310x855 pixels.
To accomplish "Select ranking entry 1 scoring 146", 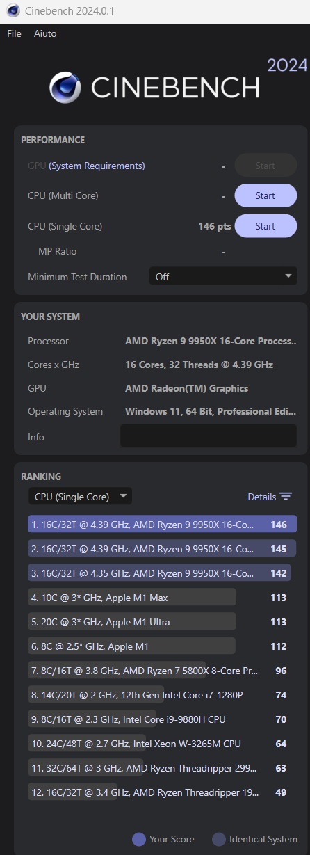I will (x=162, y=525).
